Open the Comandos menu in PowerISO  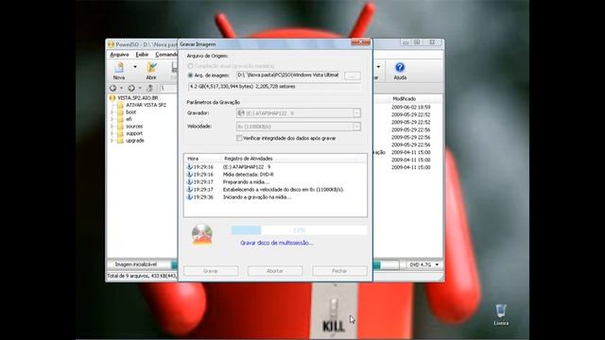[166, 55]
